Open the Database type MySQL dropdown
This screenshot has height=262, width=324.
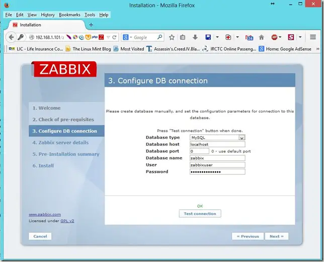(x=217, y=137)
